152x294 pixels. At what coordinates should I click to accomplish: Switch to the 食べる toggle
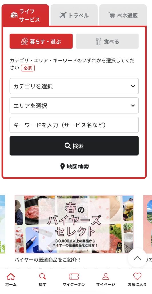[107, 41]
